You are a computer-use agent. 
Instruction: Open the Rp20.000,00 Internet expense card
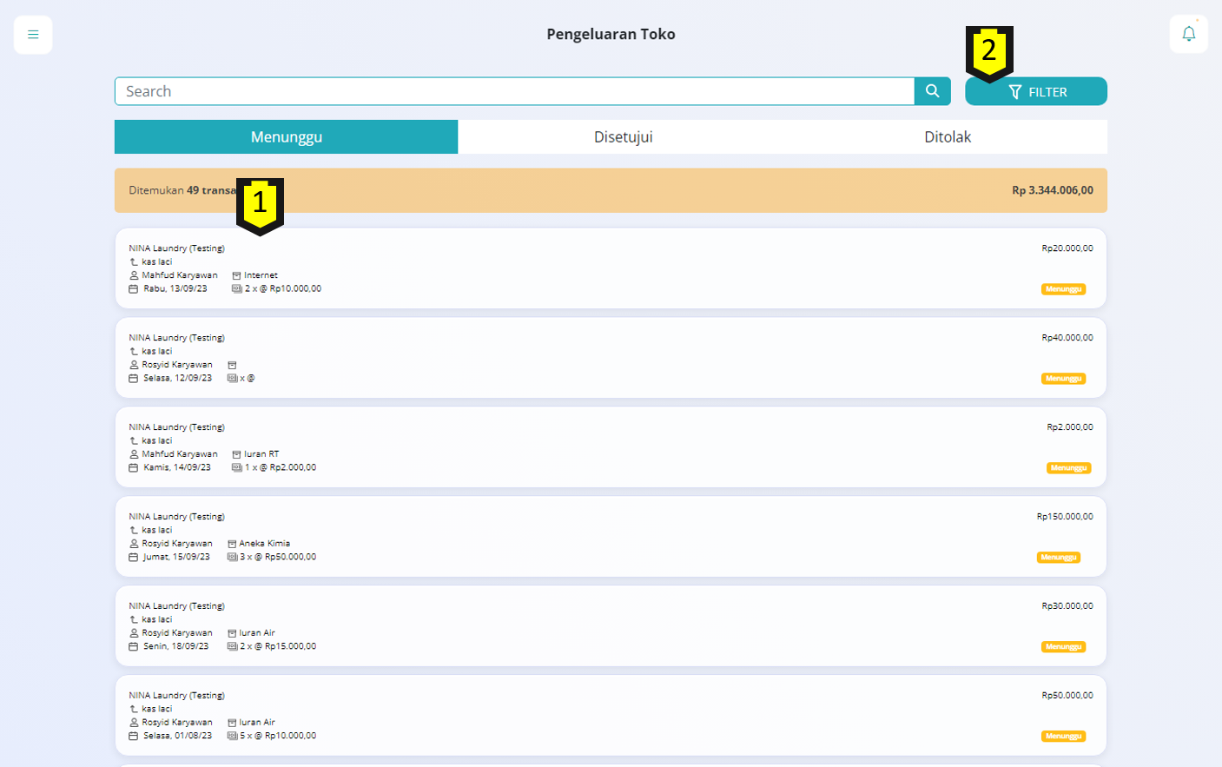(x=610, y=268)
